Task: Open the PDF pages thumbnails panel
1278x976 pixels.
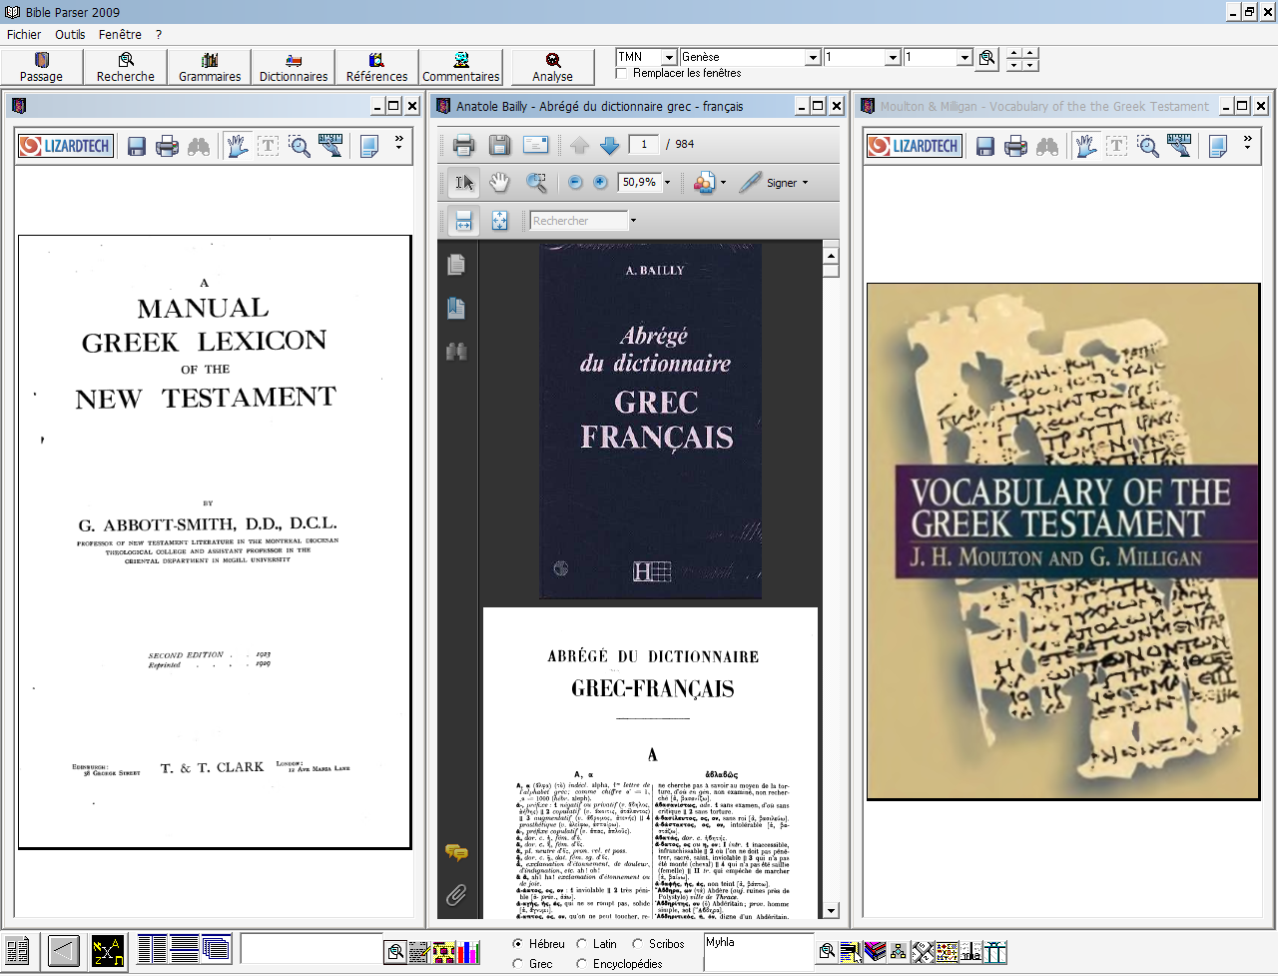Action: click(x=456, y=265)
